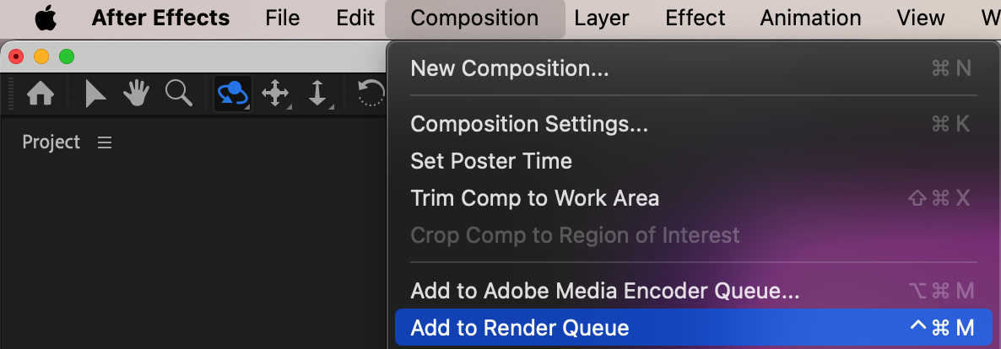The width and height of the screenshot is (1001, 349).
Task: Open Composition Settings menu entry
Action: [529, 124]
